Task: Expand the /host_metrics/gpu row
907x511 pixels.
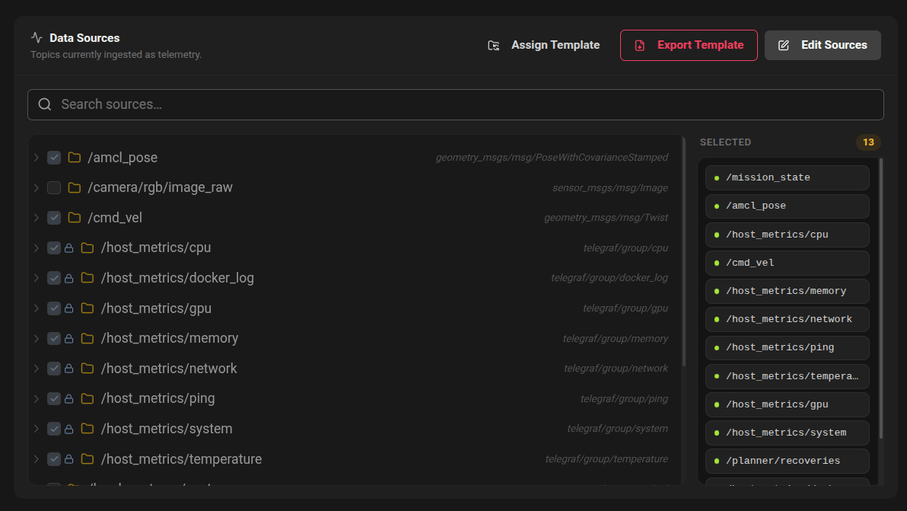Action: click(37, 308)
